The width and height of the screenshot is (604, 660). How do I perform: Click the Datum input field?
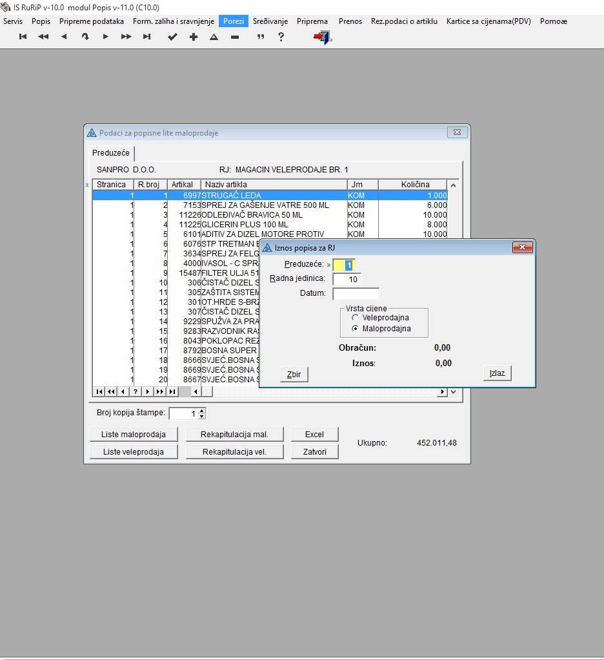pyautogui.click(x=356, y=294)
